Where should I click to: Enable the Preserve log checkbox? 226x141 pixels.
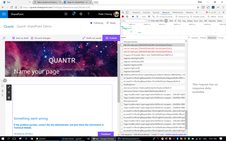(x=177, y=16)
